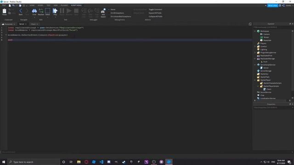Click the What's New button
Screen dimensions: 294x165
[272, 5]
